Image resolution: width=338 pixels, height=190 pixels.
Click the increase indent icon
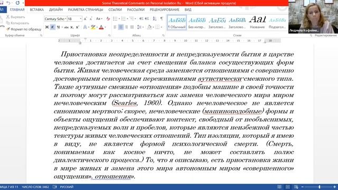coord(147,19)
